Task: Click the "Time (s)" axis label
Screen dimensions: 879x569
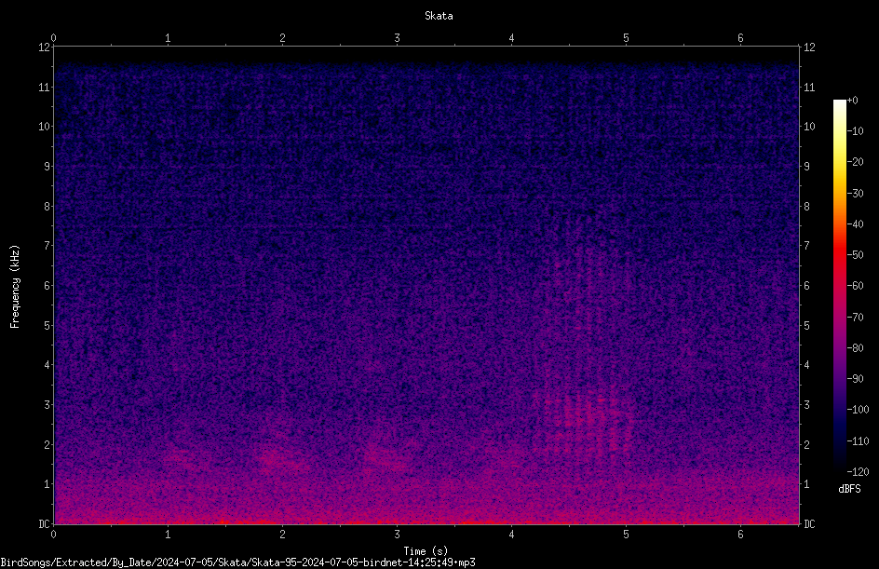Action: [x=426, y=551]
